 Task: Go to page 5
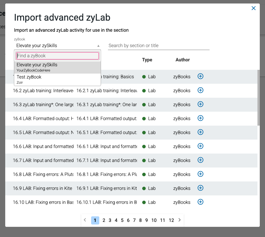coord(122,220)
